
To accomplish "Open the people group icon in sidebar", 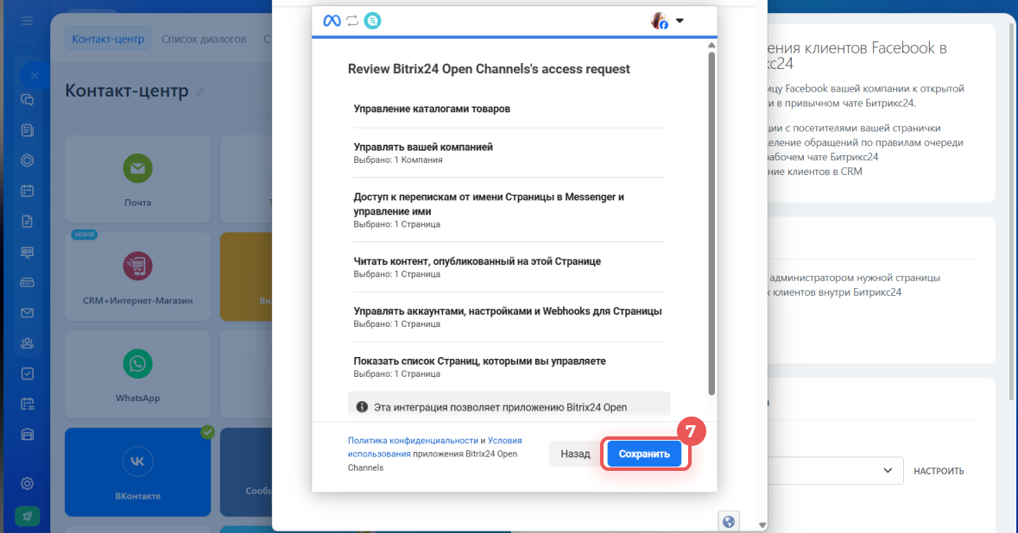I will point(28,343).
